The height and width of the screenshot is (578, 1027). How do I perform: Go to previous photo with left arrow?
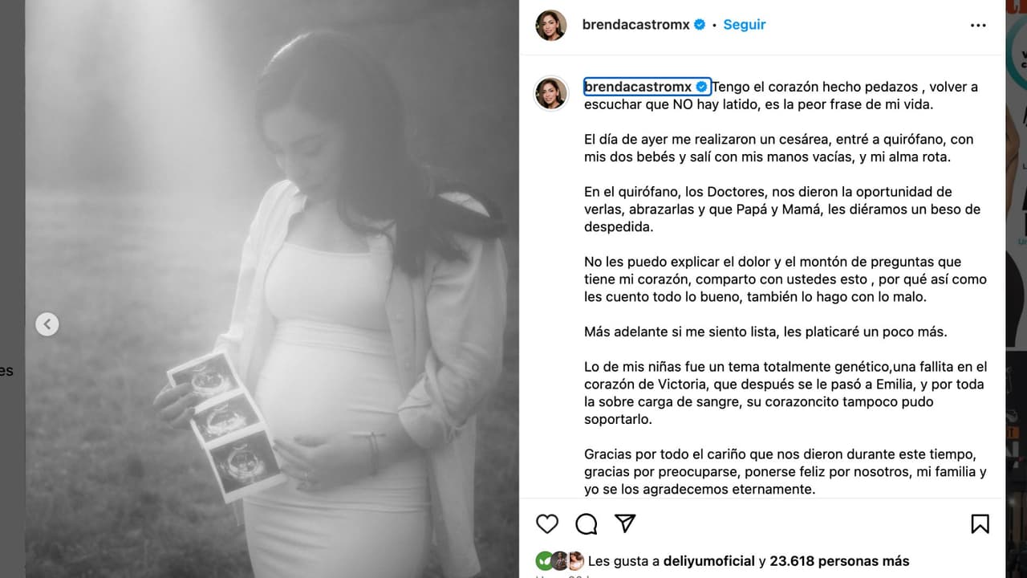point(47,324)
